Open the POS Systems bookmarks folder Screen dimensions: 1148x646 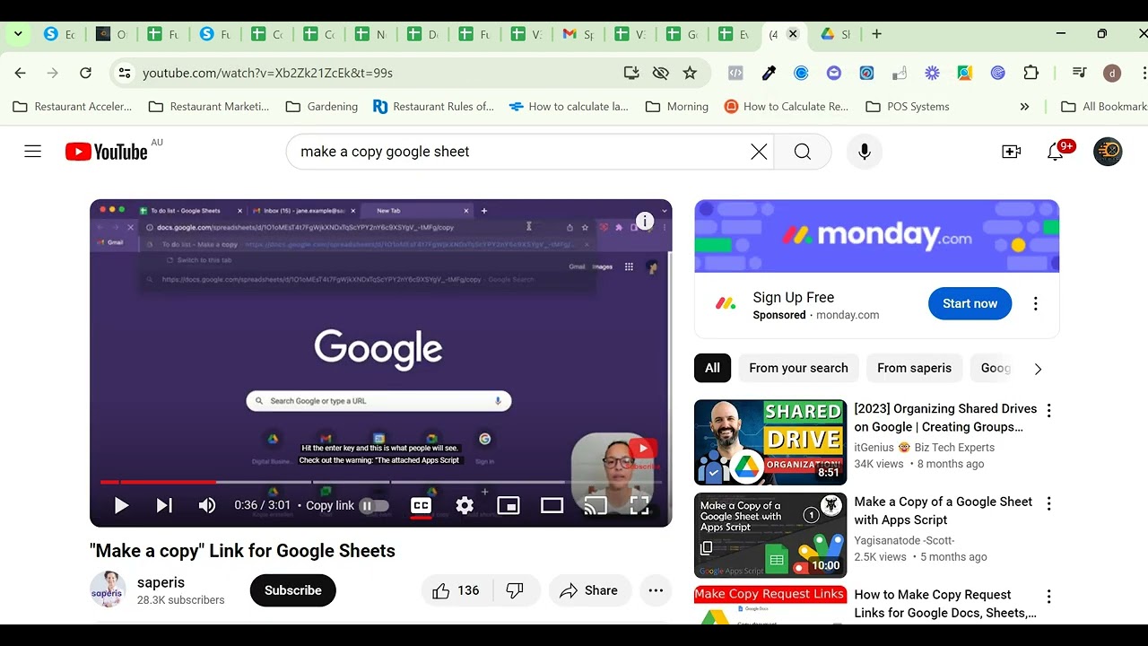[907, 106]
